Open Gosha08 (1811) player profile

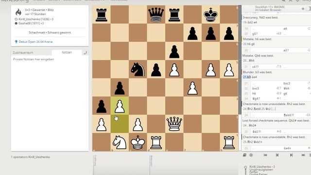click(x=29, y=23)
